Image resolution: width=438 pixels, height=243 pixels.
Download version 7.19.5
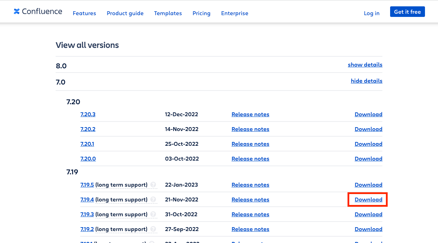pos(368,185)
